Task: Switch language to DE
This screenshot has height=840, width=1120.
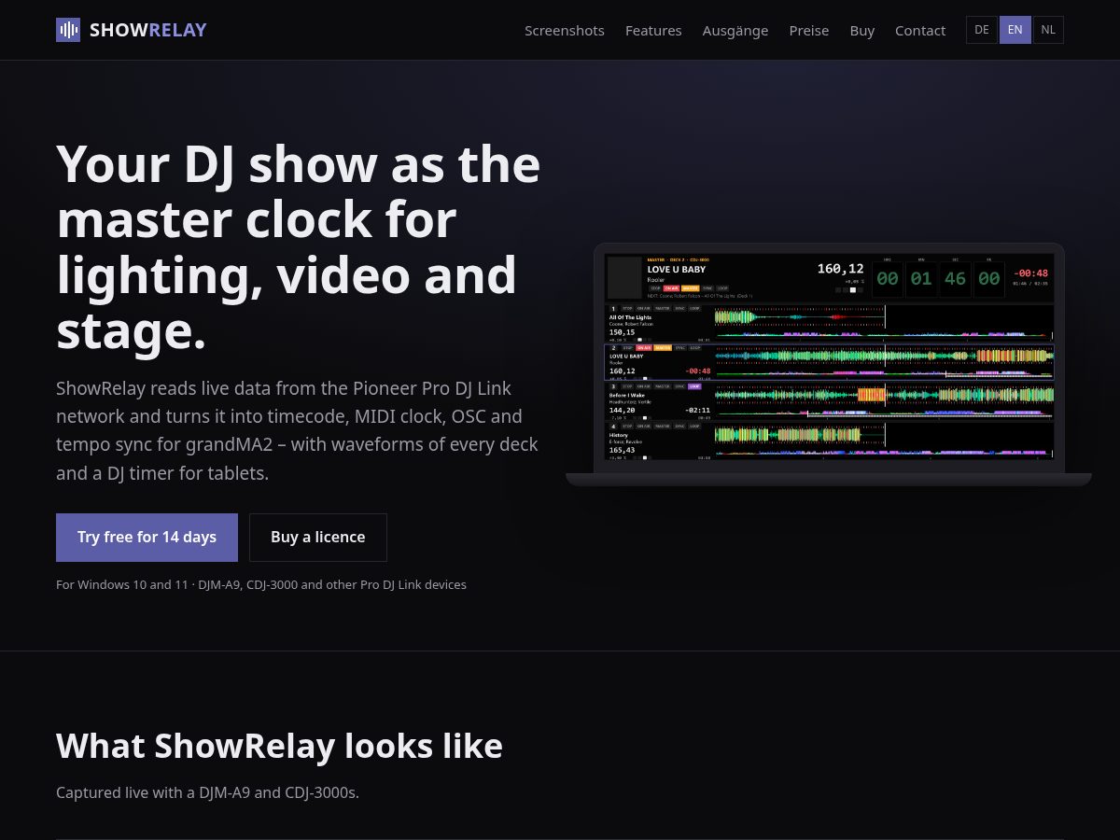Action: (x=982, y=30)
